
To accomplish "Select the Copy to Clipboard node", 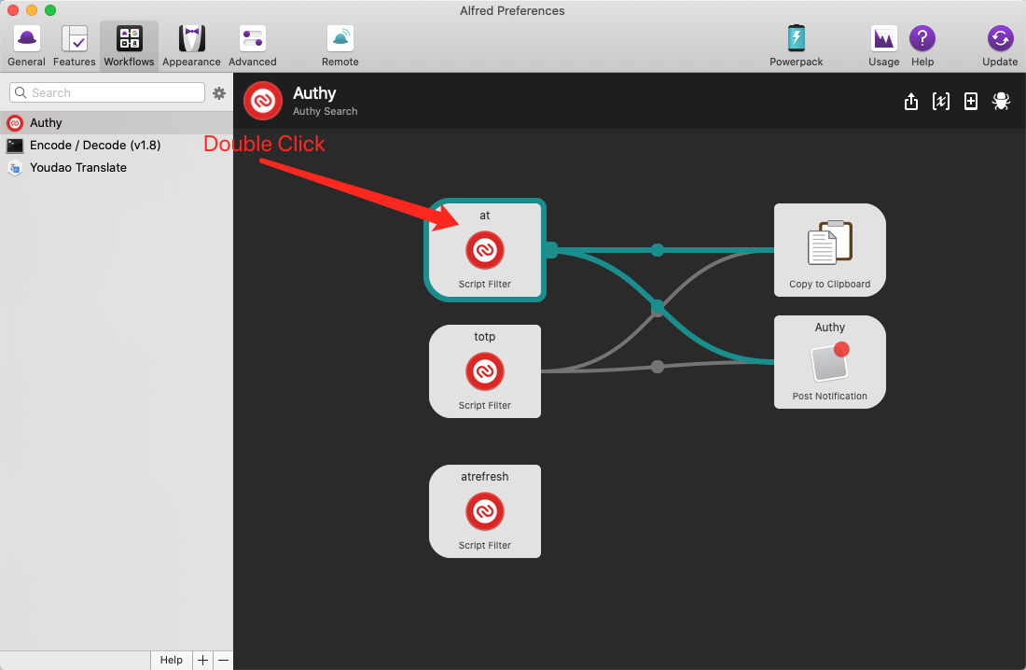I will click(x=830, y=249).
